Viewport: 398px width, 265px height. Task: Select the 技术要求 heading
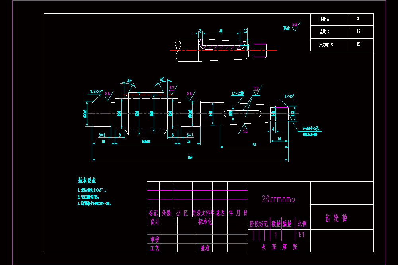[87, 181]
